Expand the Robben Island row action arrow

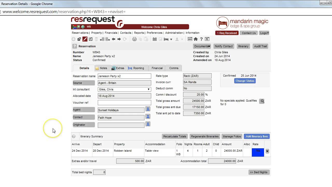[x=267, y=151]
